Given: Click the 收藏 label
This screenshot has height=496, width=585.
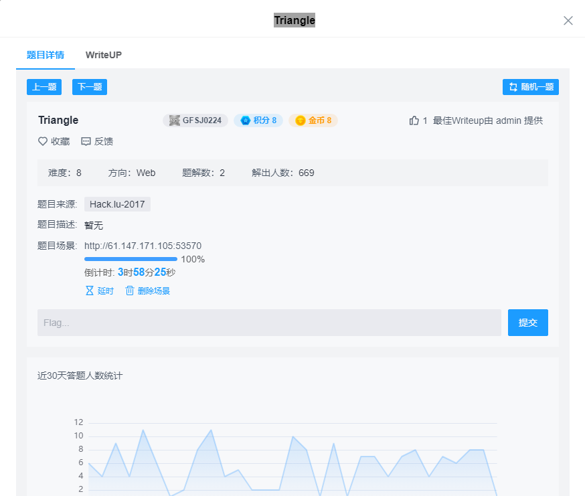Looking at the screenshot, I should click(60, 141).
